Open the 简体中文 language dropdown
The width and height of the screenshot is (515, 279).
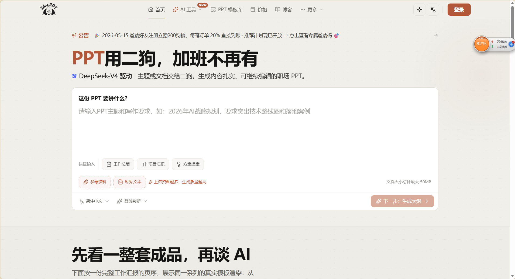click(x=94, y=201)
